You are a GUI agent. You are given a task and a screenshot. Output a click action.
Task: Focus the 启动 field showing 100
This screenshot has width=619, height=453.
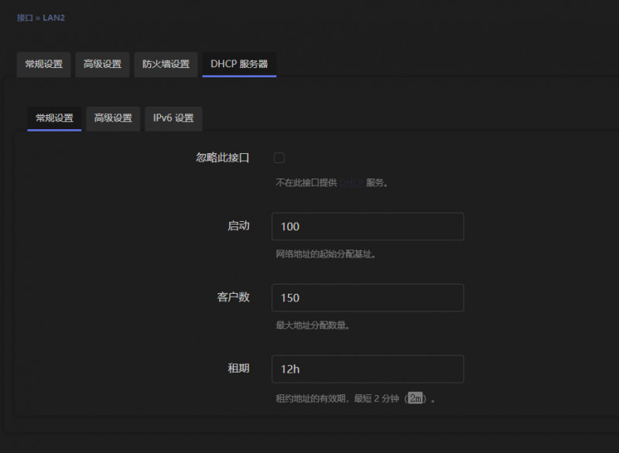368,226
